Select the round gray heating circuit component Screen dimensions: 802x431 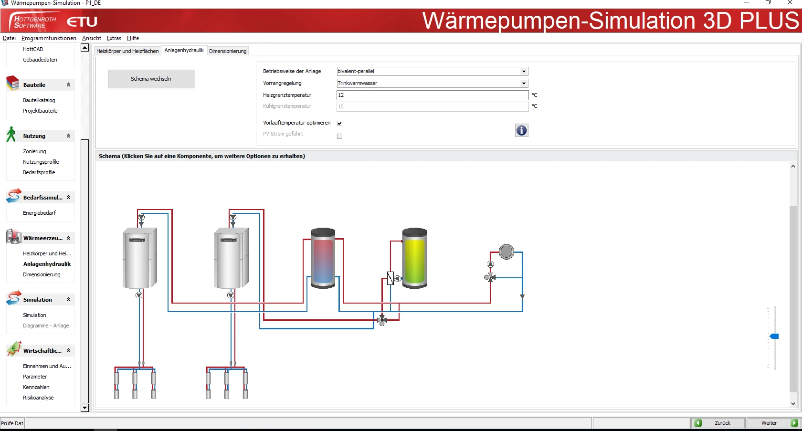tap(506, 252)
